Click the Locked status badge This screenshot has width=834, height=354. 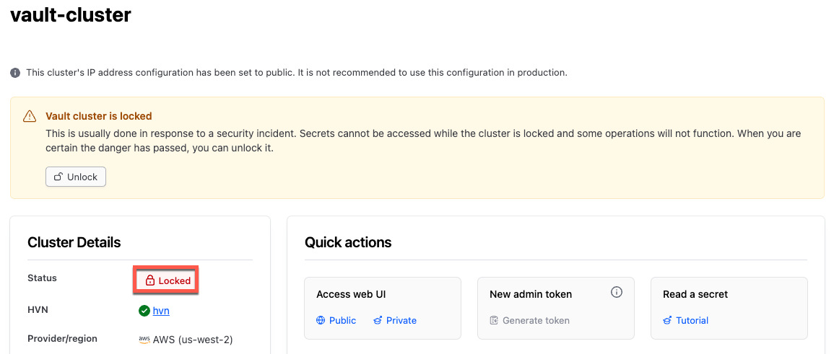[166, 280]
